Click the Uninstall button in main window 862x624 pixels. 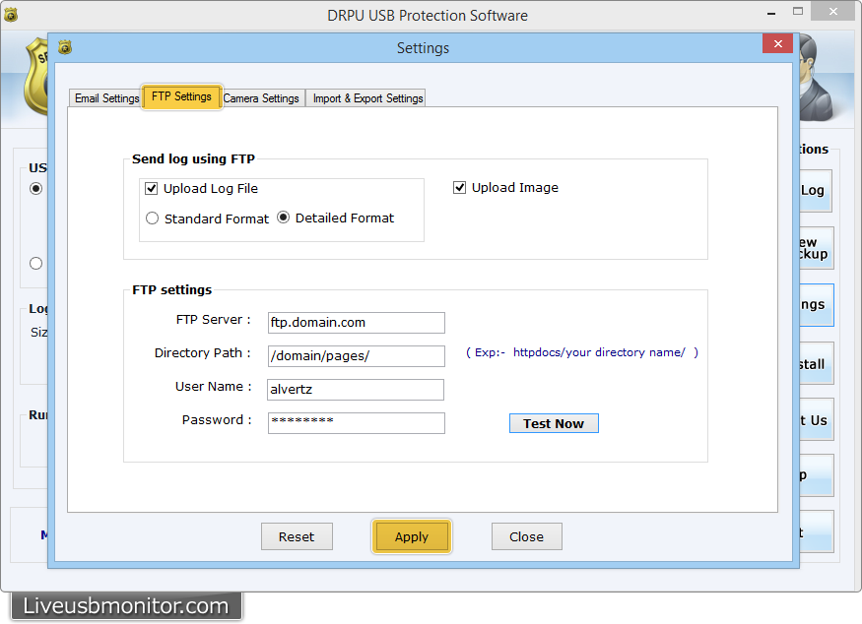(817, 363)
